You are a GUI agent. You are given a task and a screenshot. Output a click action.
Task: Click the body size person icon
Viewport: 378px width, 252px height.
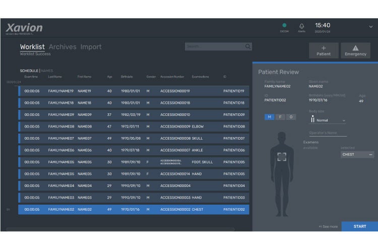[312, 118]
